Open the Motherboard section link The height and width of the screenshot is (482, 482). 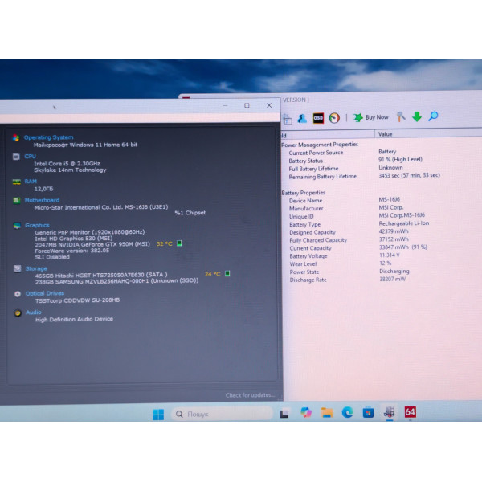(42, 200)
